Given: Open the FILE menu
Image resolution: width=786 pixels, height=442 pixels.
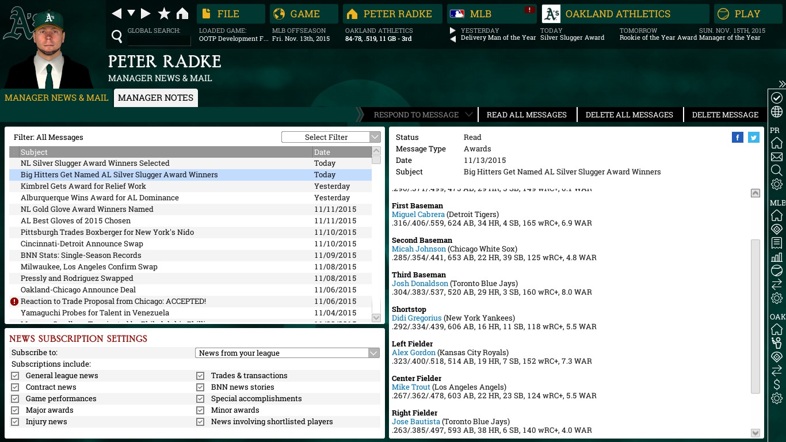Looking at the screenshot, I should tap(231, 14).
